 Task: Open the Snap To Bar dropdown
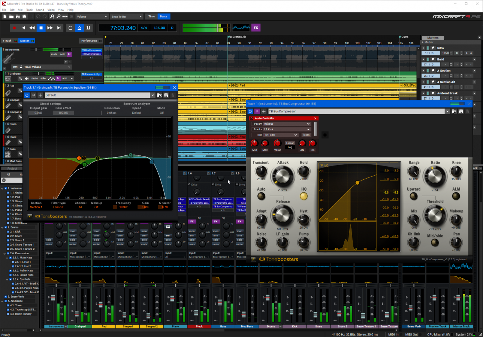click(126, 16)
